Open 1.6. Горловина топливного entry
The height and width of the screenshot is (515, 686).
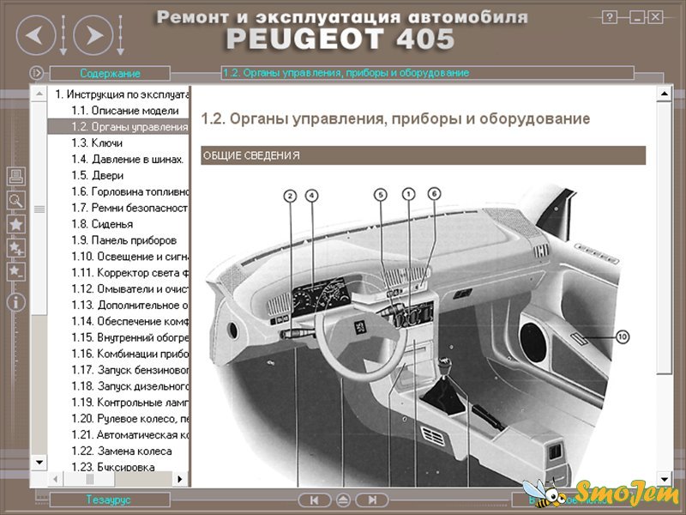130,191
